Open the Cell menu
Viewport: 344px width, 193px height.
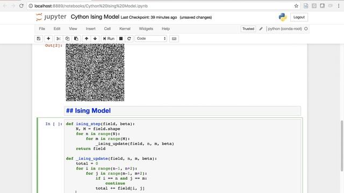pyautogui.click(x=107, y=28)
